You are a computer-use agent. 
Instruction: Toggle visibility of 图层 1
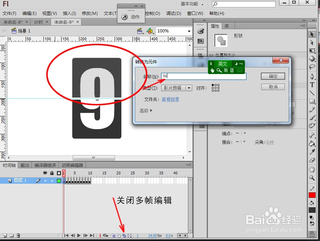(x=45, y=180)
